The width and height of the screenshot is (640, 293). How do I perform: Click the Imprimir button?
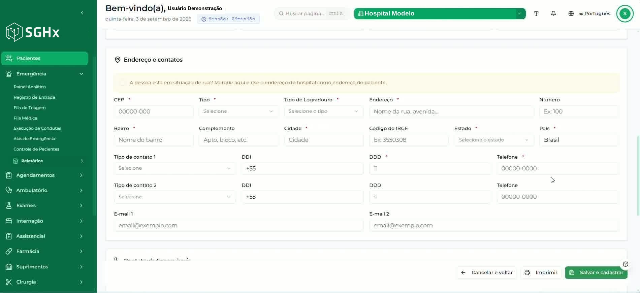pyautogui.click(x=541, y=272)
